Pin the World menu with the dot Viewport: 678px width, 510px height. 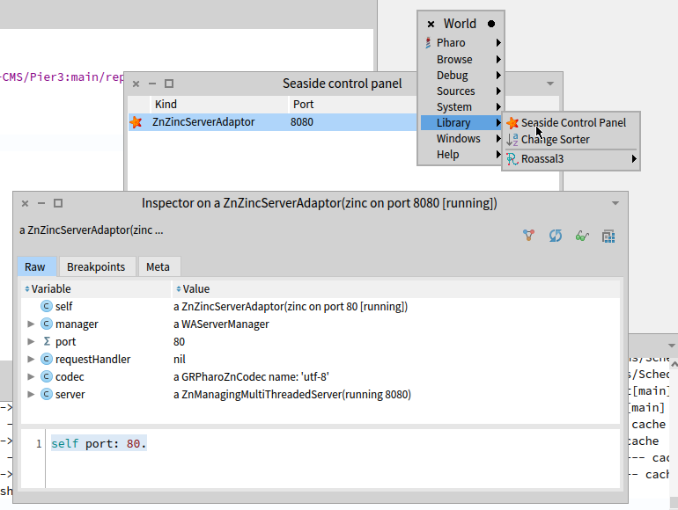pos(491,24)
